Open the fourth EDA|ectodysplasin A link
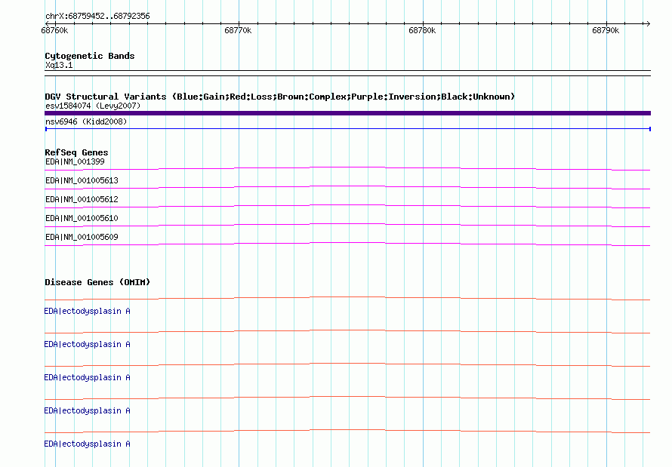672x467 pixels. click(x=87, y=411)
